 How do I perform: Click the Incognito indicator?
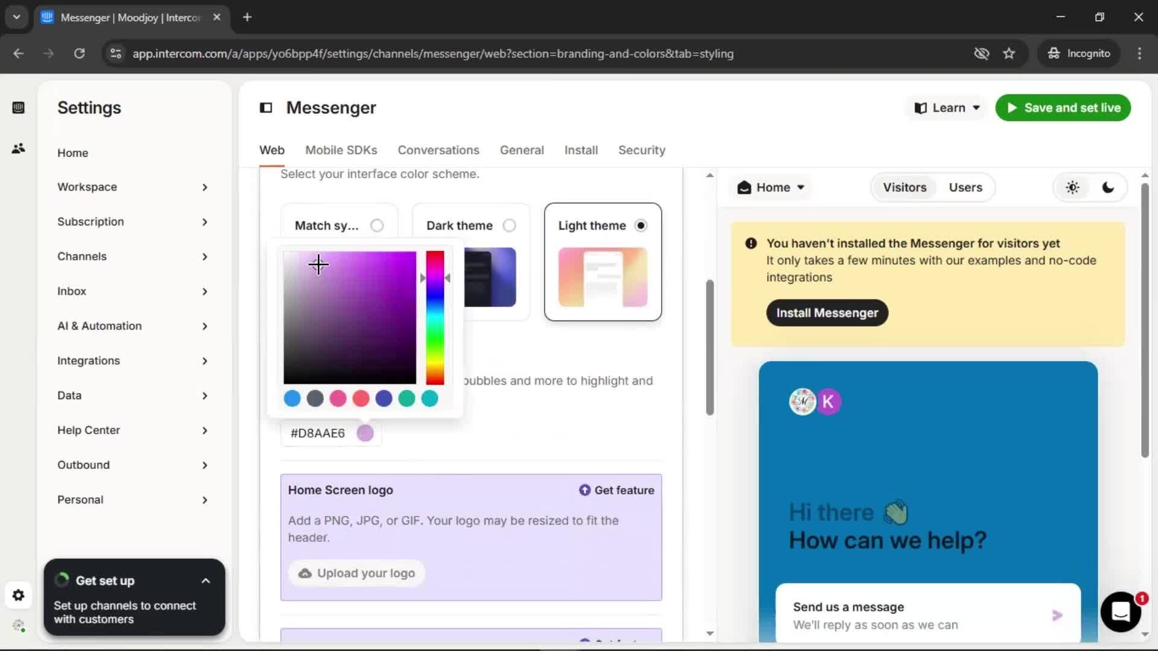(x=1079, y=54)
